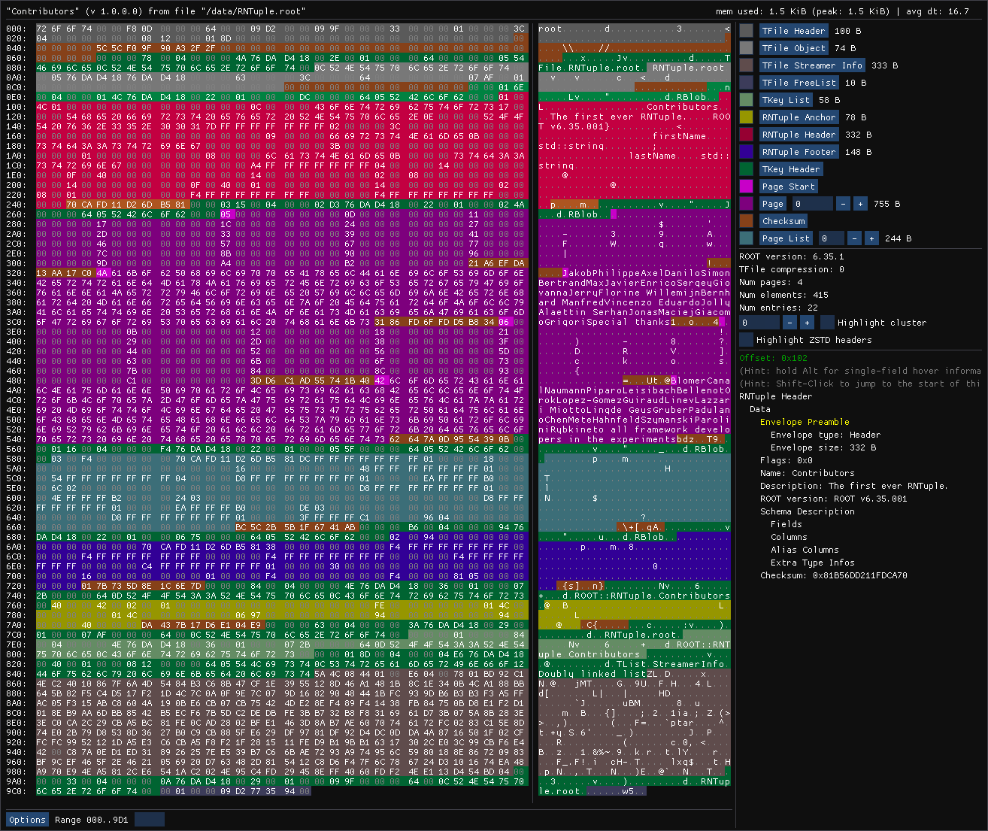Click the 'Flags: 0x0' entry

(786, 460)
